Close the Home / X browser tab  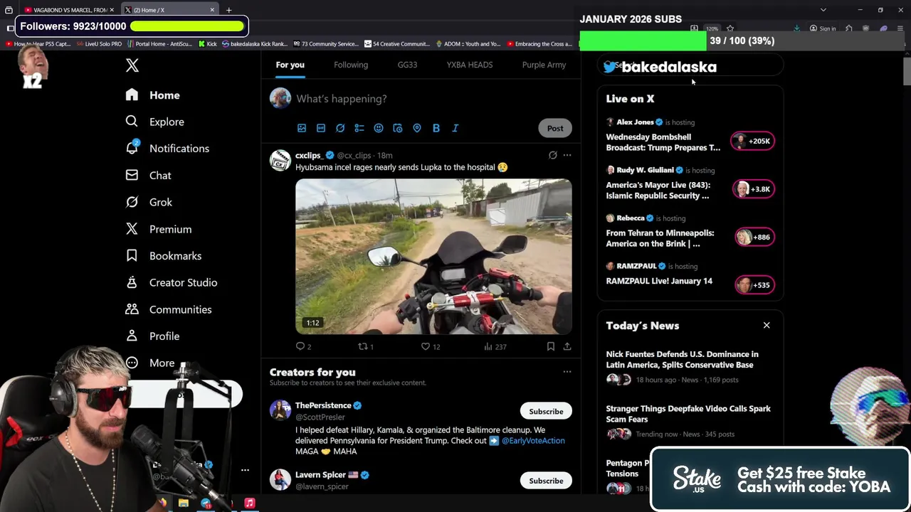pyautogui.click(x=212, y=10)
